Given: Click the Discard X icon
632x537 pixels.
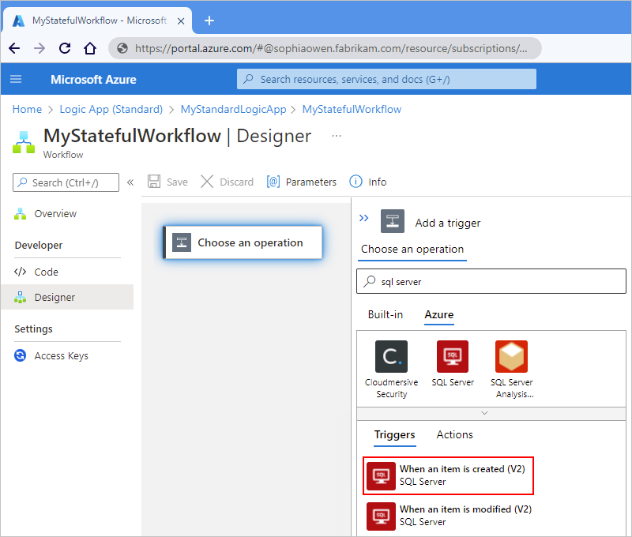Looking at the screenshot, I should click(x=207, y=182).
